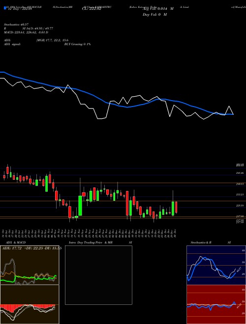This screenshot has height=324, width=246.
Task: Click the blue SMA line at its left start
Action: tap(2, 72)
